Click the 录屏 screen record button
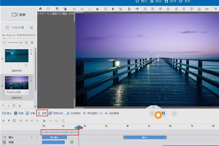Viewport: 219px width, 146px height. point(19,15)
